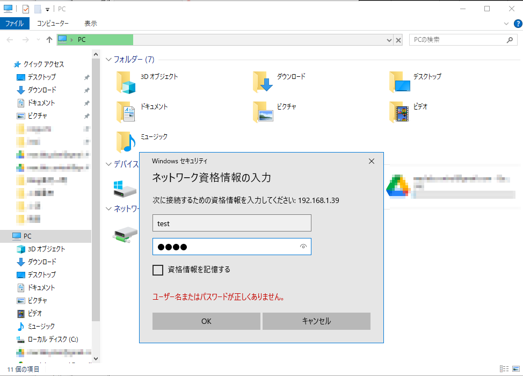
Task: Select the Windows local disk drive icon
Action: [125, 189]
